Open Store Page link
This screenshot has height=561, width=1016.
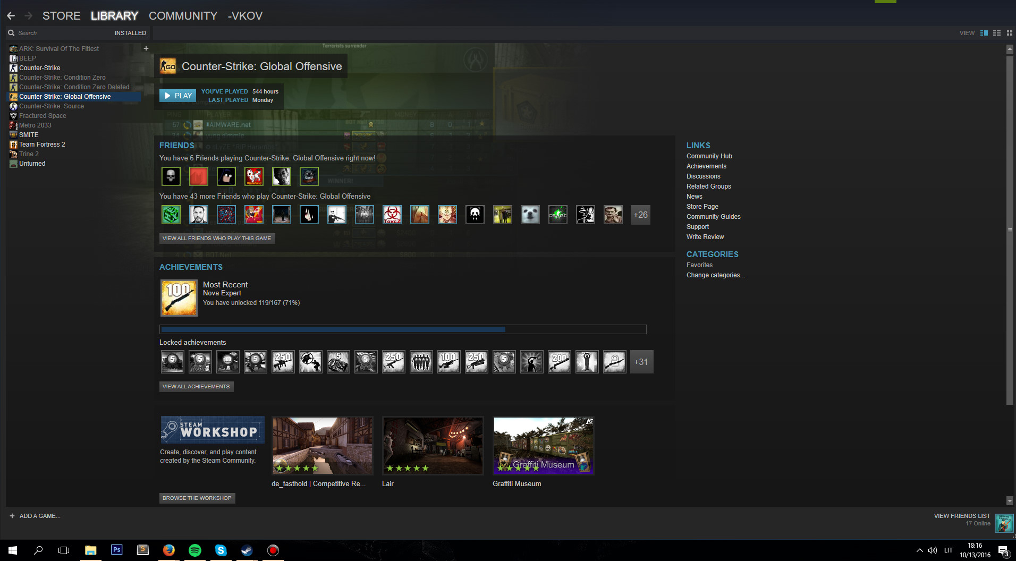(x=702, y=207)
